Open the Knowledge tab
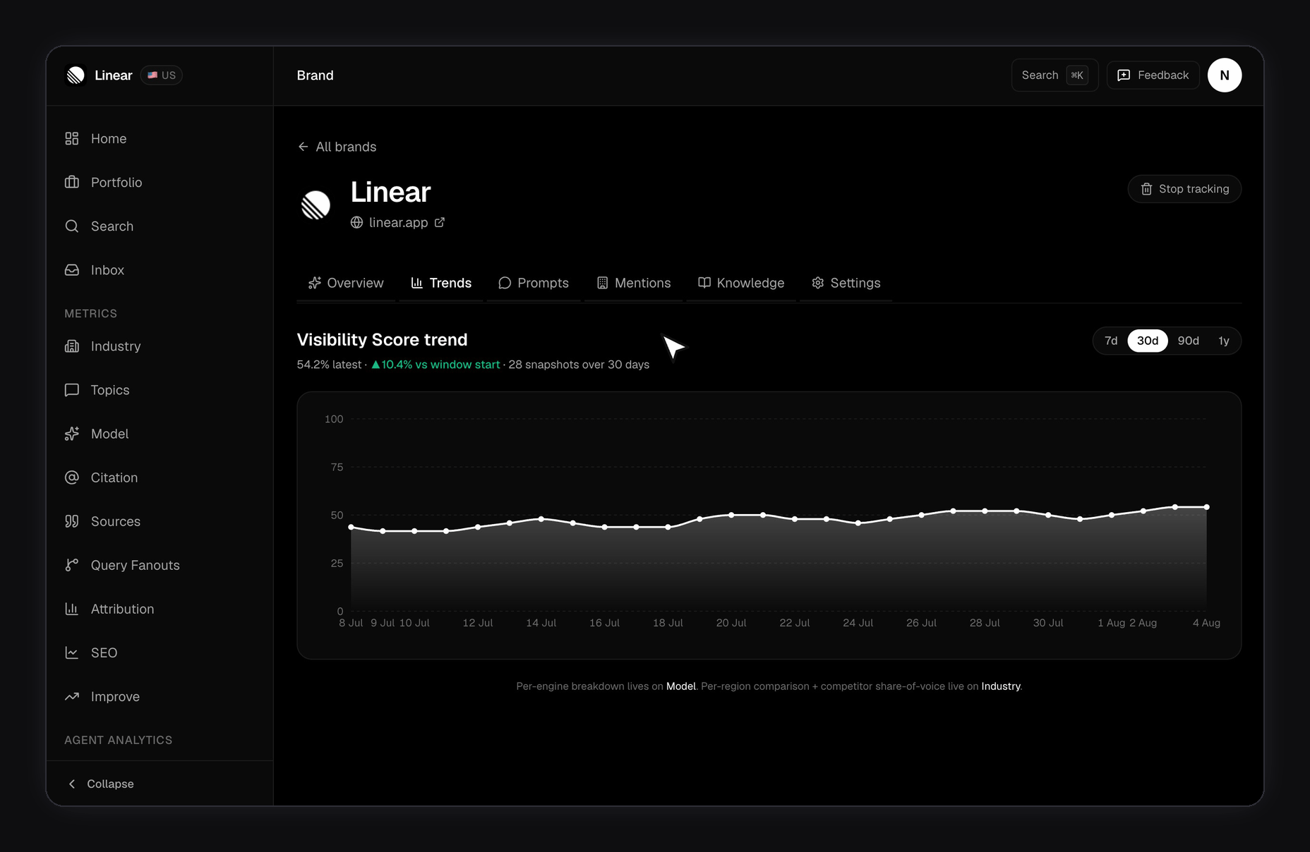Viewport: 1310px width, 852px height. tap(741, 283)
